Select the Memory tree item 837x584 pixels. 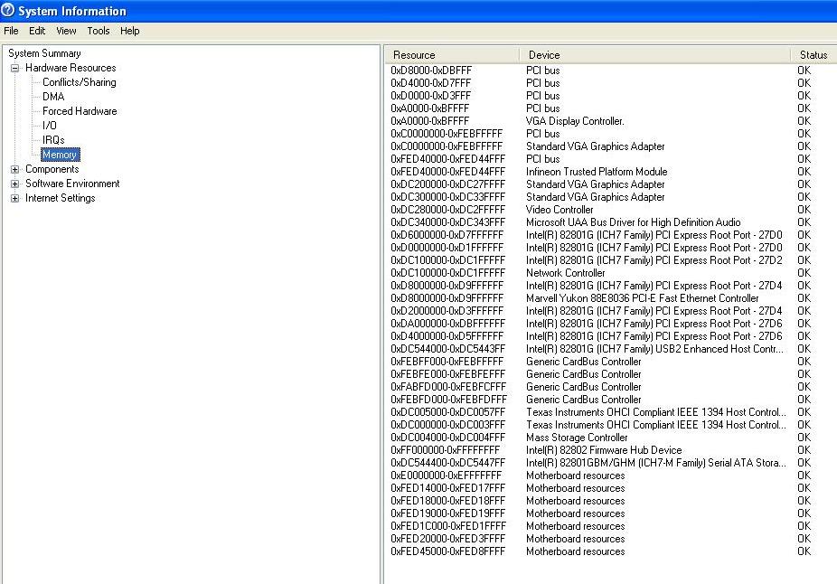point(60,155)
